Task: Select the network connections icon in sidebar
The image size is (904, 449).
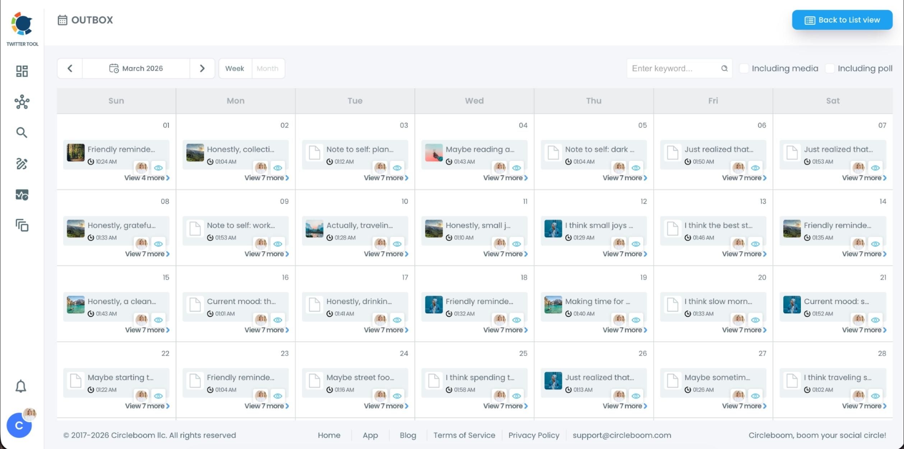Action: pyautogui.click(x=22, y=102)
